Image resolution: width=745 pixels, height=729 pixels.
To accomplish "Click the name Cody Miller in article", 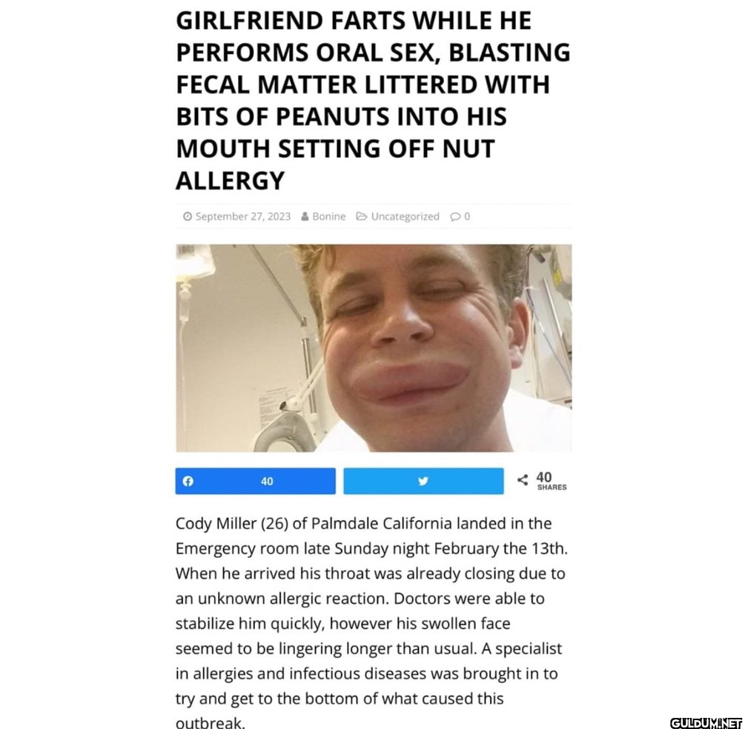I will click(x=216, y=523).
